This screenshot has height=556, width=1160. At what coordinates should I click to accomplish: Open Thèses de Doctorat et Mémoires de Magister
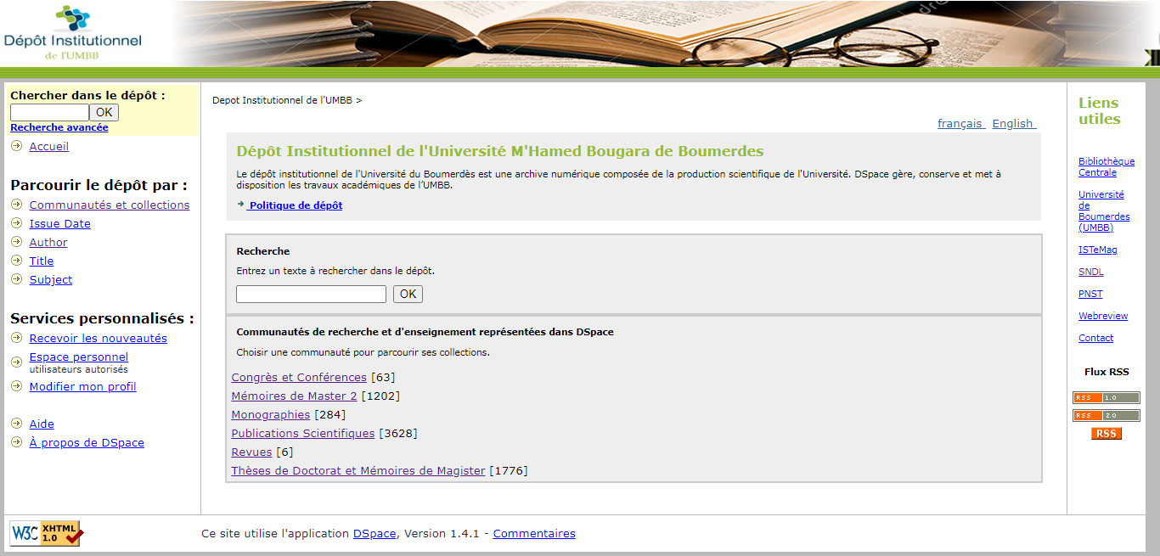point(358,470)
